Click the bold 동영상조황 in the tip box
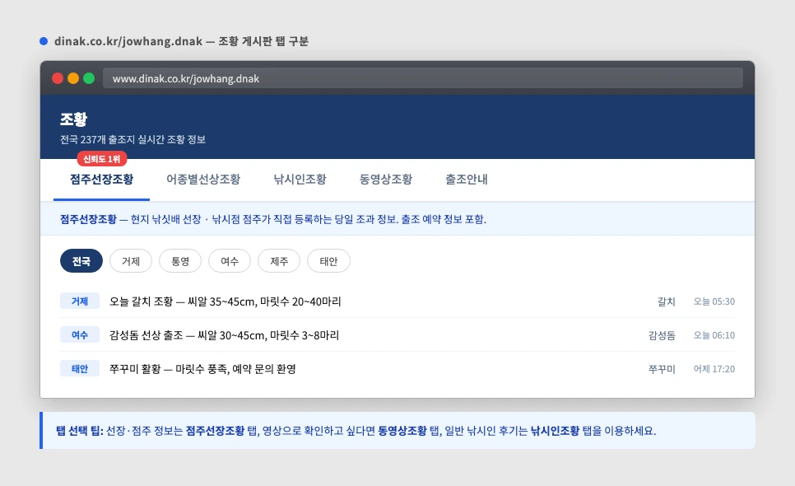 402,431
